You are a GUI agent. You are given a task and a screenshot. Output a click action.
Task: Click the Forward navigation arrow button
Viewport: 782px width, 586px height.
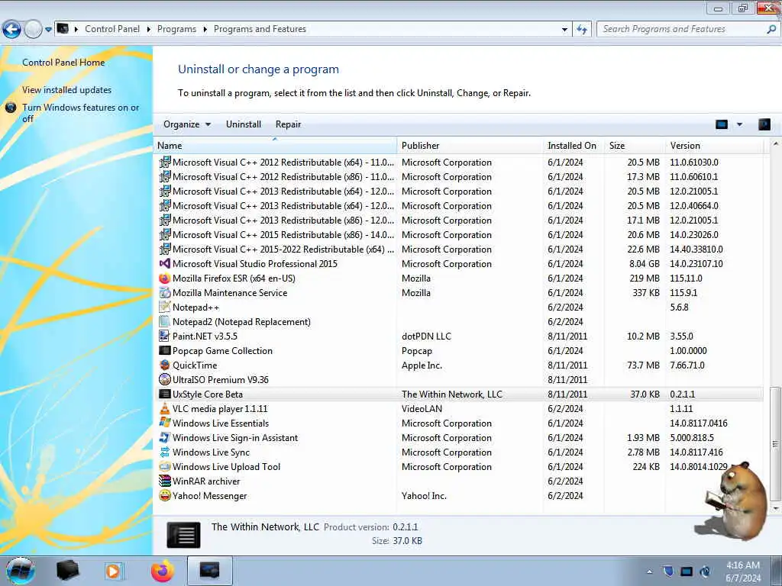click(33, 30)
